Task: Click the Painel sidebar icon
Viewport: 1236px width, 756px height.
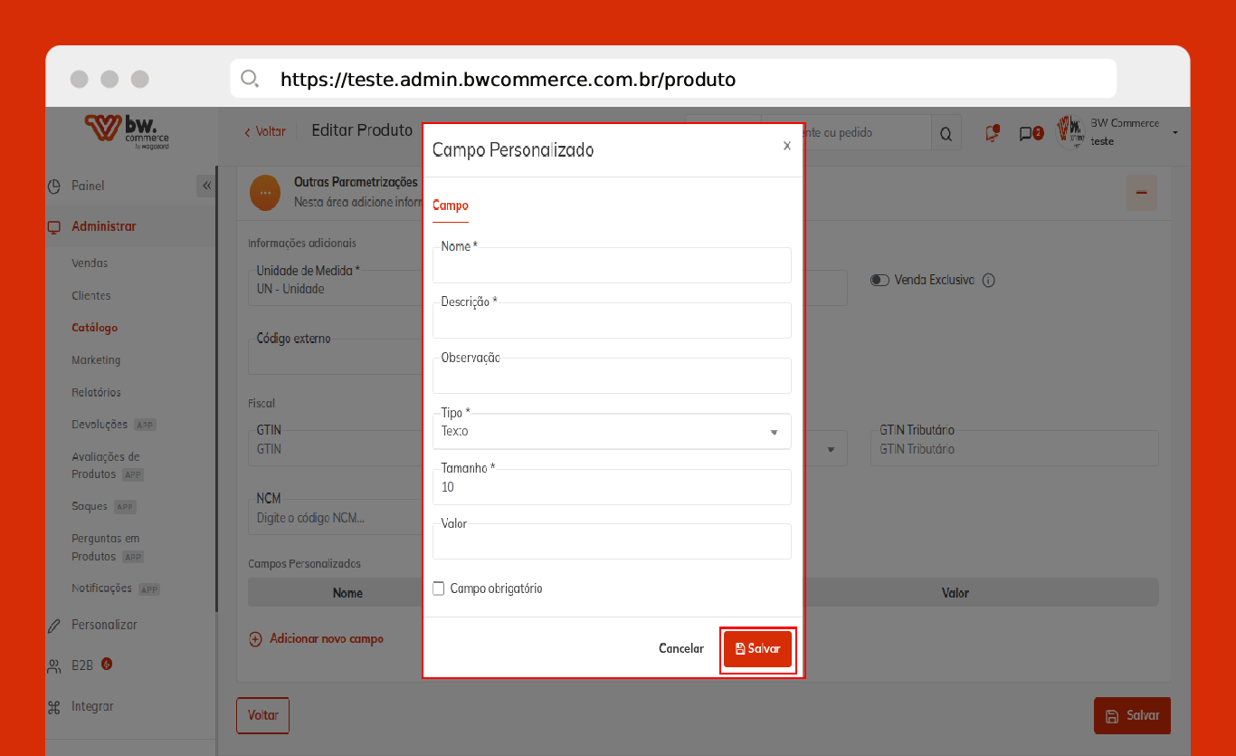Action: click(54, 186)
